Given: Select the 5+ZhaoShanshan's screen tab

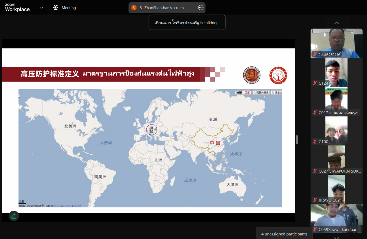Looking at the screenshot, I should pos(162,8).
